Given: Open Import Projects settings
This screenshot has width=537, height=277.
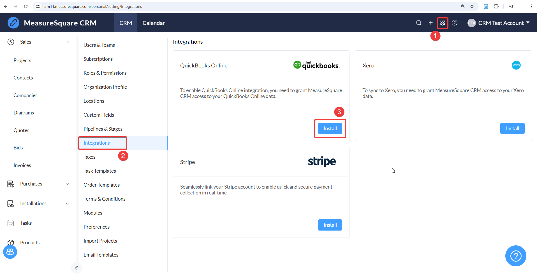Looking at the screenshot, I should pos(100,241).
